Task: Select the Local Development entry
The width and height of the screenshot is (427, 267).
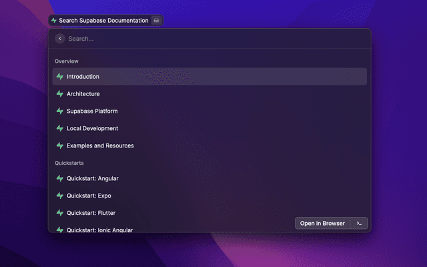Action: point(92,128)
